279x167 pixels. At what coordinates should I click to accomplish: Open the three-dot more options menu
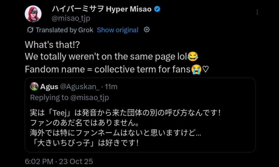click(x=257, y=12)
